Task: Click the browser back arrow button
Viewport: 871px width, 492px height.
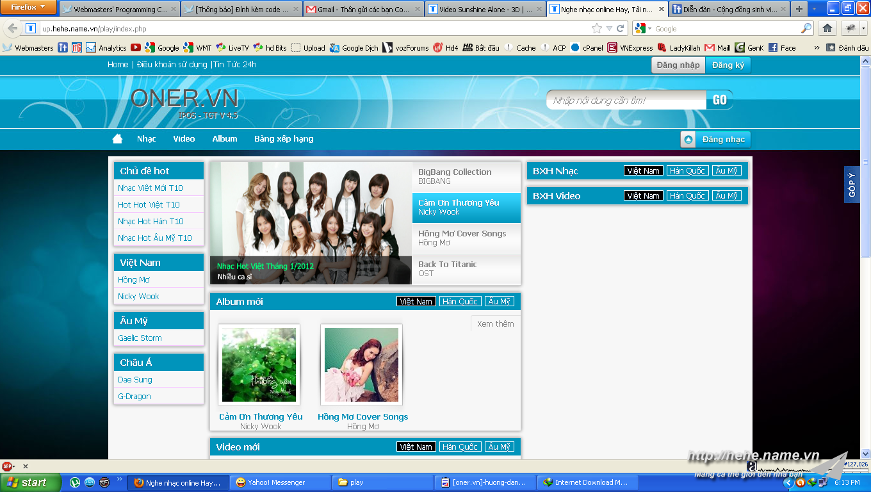Action: coord(12,28)
